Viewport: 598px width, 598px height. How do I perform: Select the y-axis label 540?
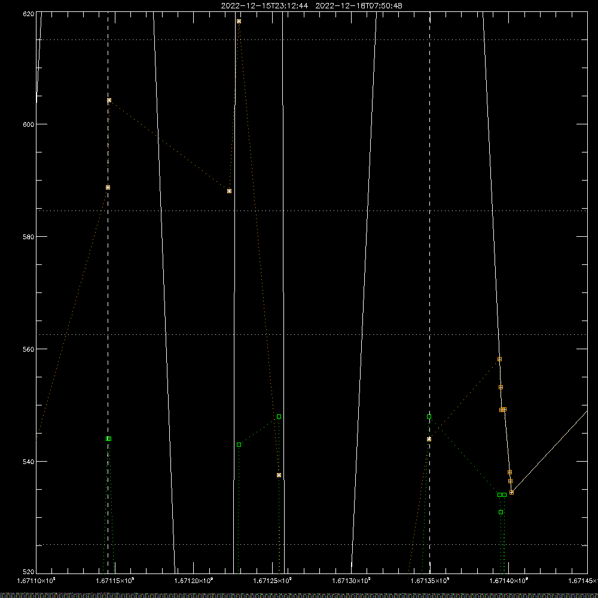pos(29,462)
